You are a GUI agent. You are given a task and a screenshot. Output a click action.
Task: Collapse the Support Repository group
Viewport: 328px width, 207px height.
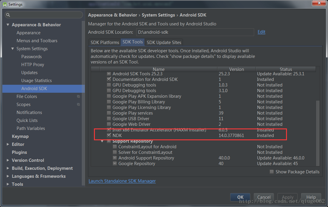102,141
